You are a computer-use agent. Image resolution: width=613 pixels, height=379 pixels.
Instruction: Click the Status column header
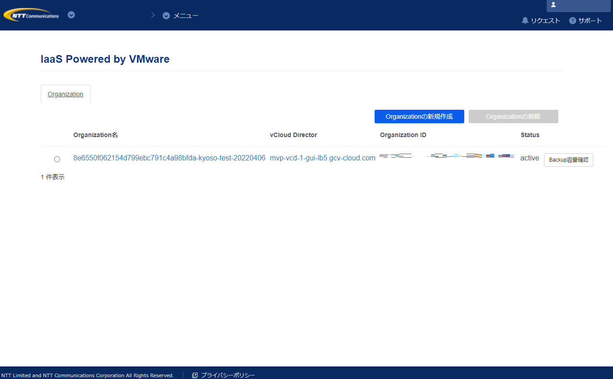coord(530,135)
